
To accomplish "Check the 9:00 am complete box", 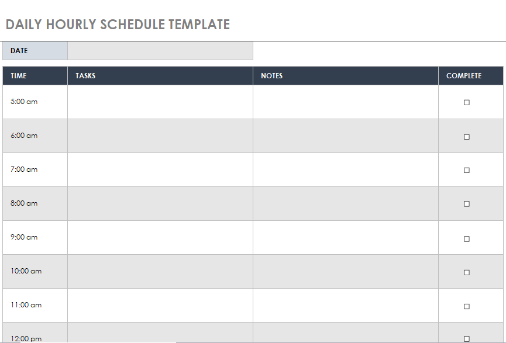I will (467, 239).
